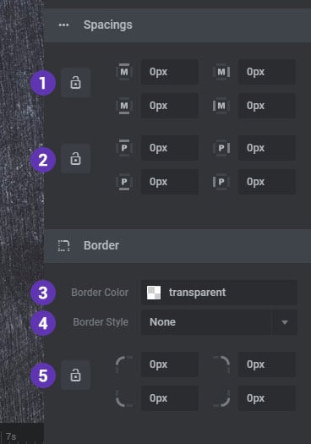Screen dimensions: 311x444
Task: Click the bottom-right border radius icon
Action: 221,398
